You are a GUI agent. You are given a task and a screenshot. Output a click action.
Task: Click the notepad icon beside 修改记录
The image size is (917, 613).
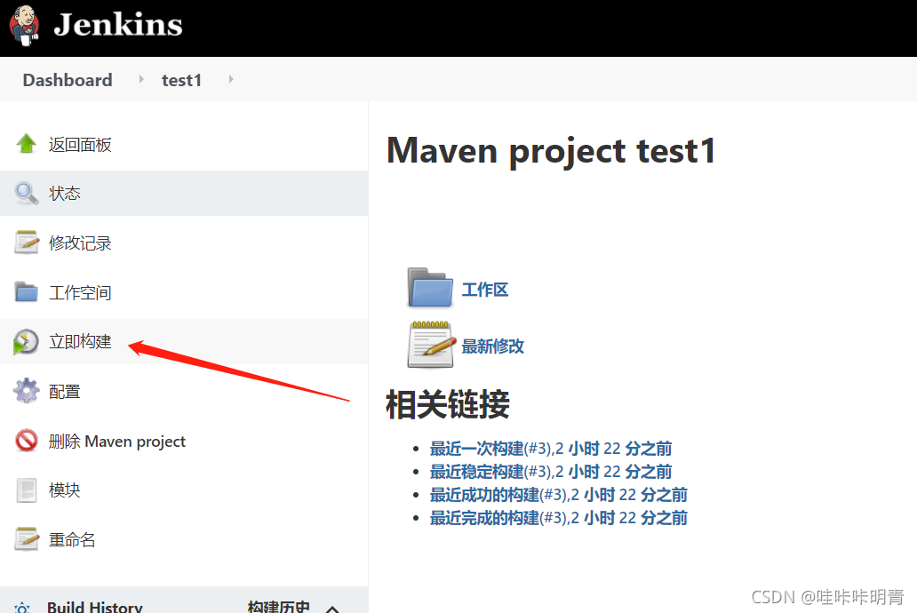[27, 243]
